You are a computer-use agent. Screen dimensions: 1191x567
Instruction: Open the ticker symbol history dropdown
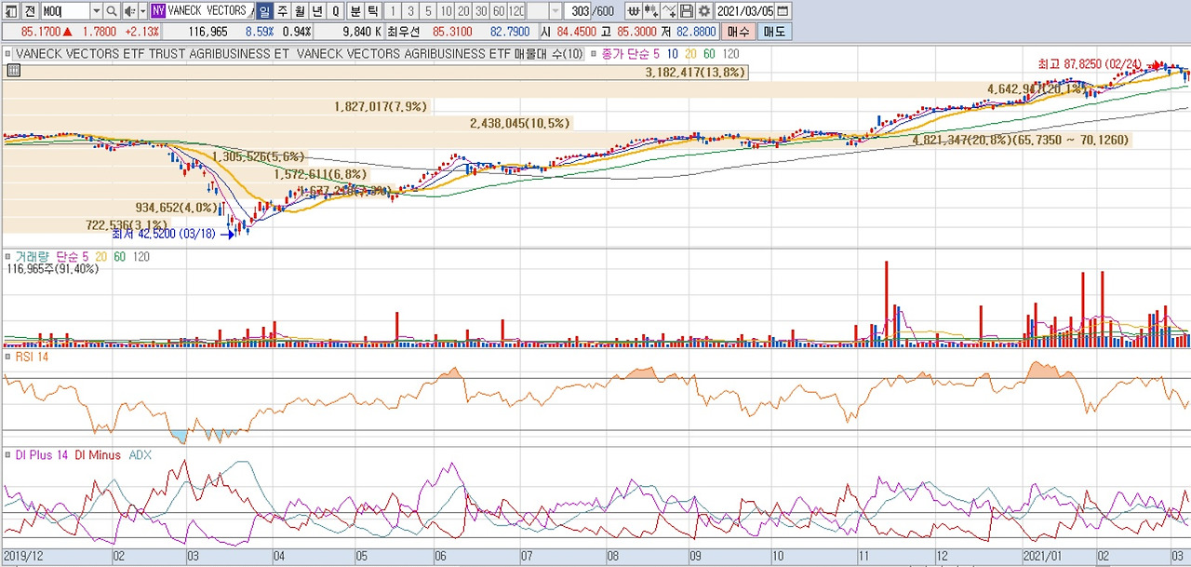tap(97, 11)
